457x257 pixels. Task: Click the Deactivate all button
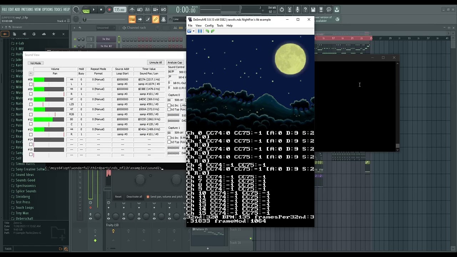tap(134, 197)
